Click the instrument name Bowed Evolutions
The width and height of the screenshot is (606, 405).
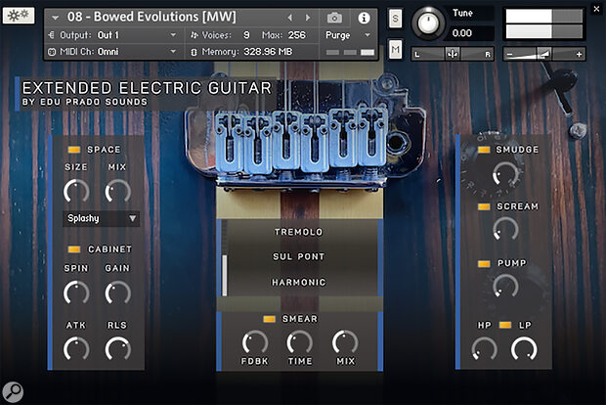pyautogui.click(x=151, y=18)
